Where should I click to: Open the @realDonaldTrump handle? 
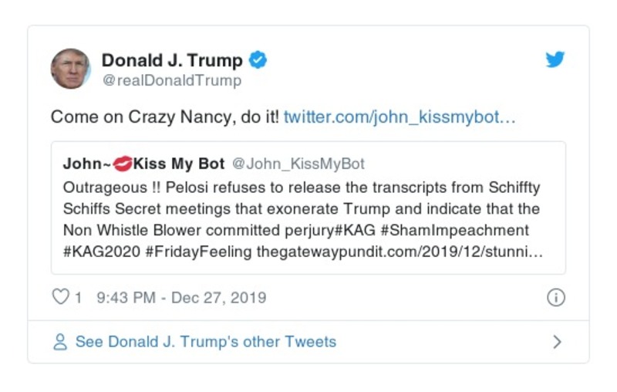point(171,80)
